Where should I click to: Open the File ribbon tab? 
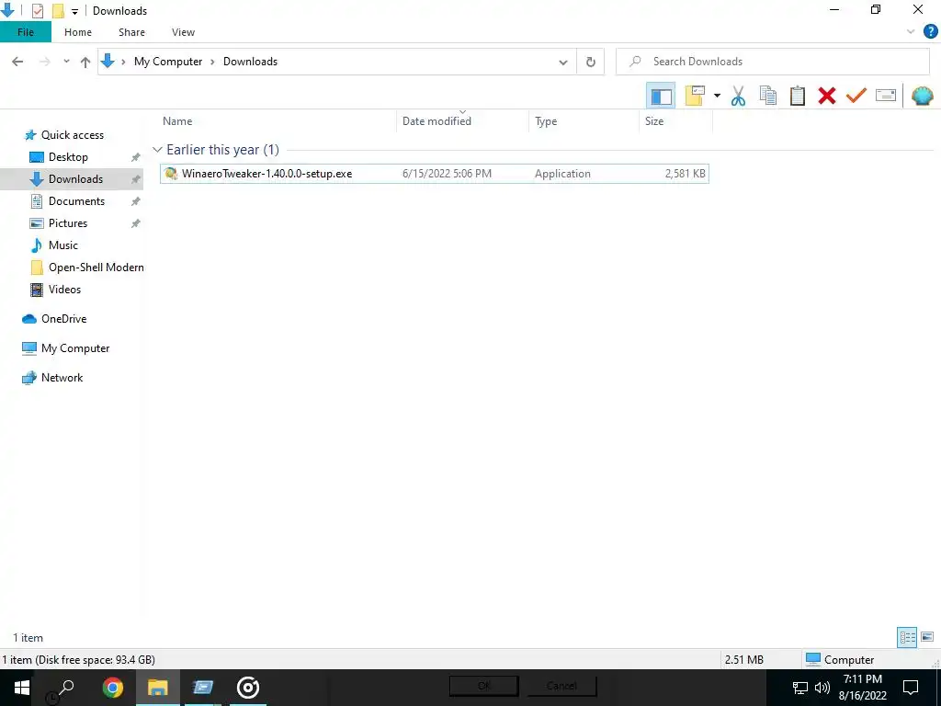(x=25, y=32)
